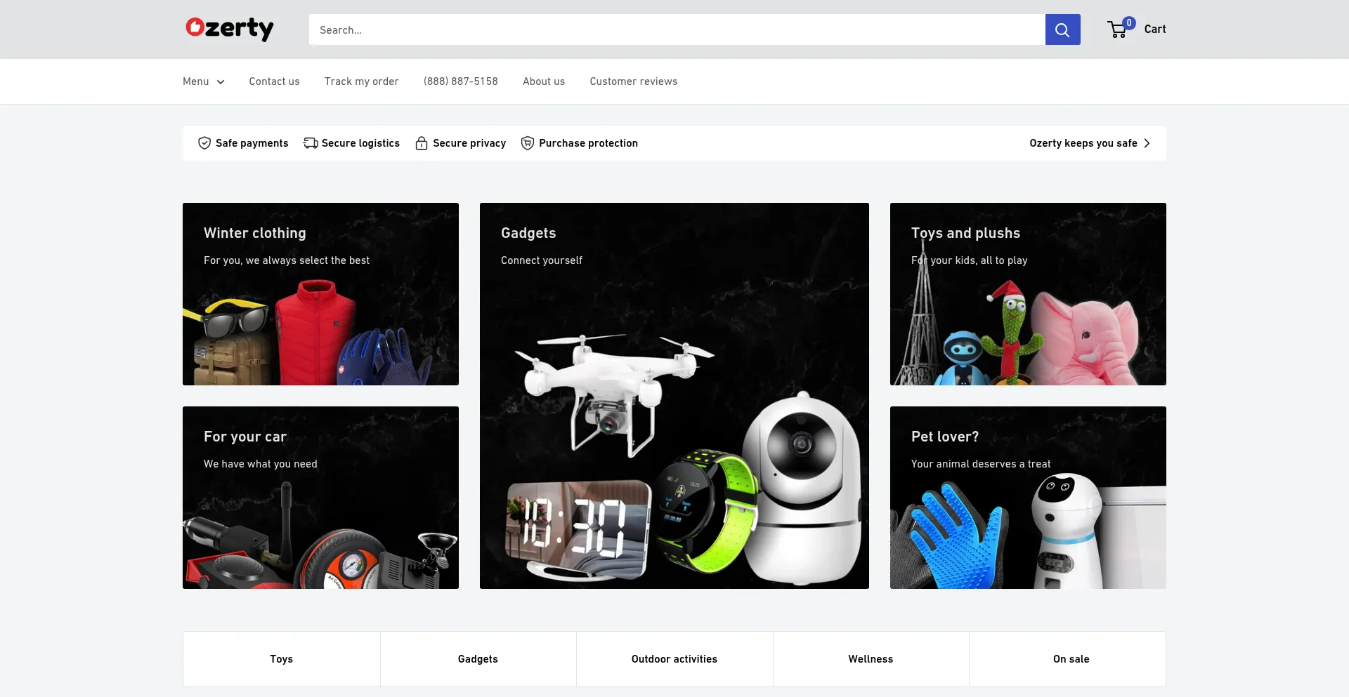Click the Safe payments label
The width and height of the screenshot is (1349, 697).
(x=252, y=143)
